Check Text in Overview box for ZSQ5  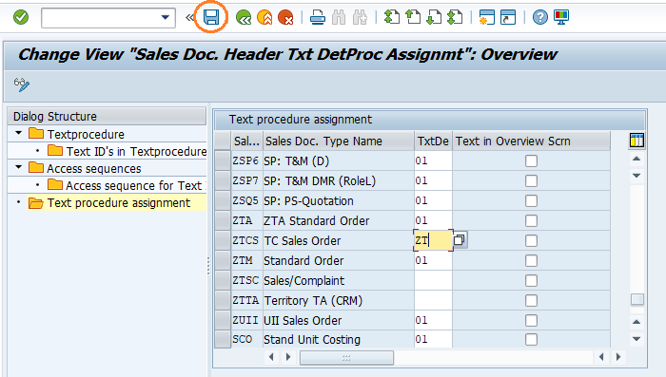coord(531,200)
